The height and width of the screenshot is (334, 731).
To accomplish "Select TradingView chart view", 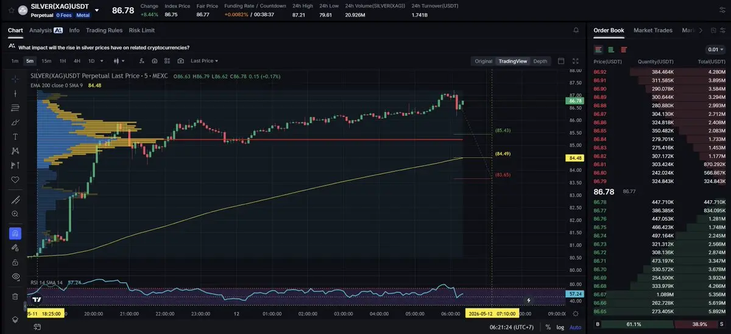I will [512, 61].
